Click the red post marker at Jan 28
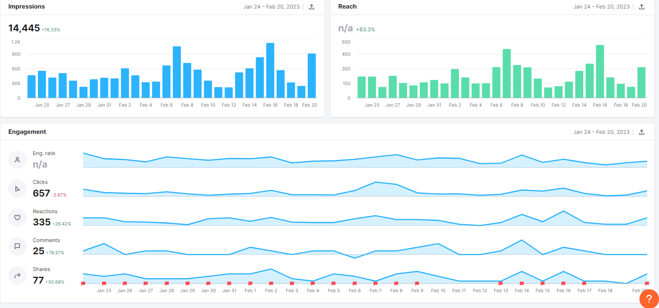The width and height of the screenshot is (659, 308). point(167,283)
